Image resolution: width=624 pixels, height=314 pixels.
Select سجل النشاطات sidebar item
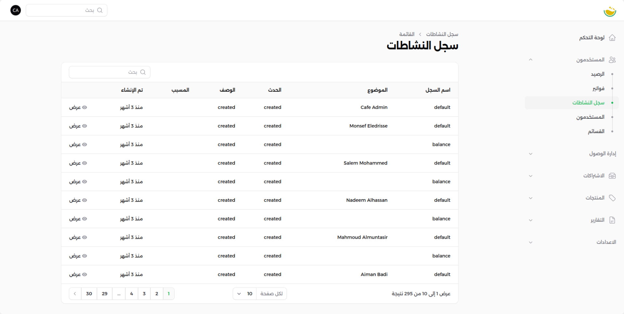tap(572, 103)
